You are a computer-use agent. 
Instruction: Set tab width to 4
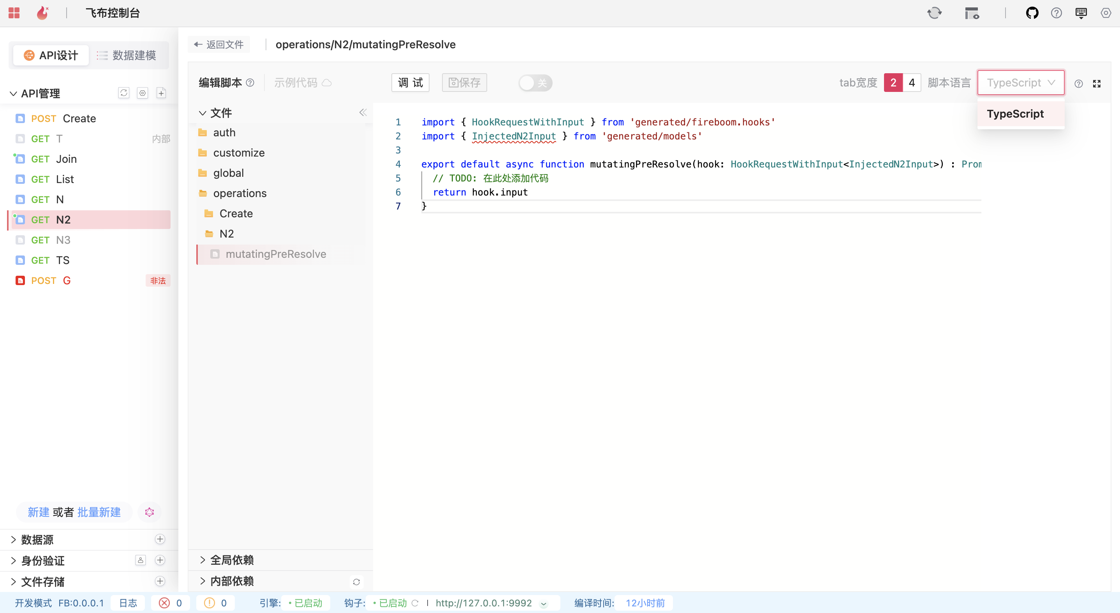click(912, 83)
